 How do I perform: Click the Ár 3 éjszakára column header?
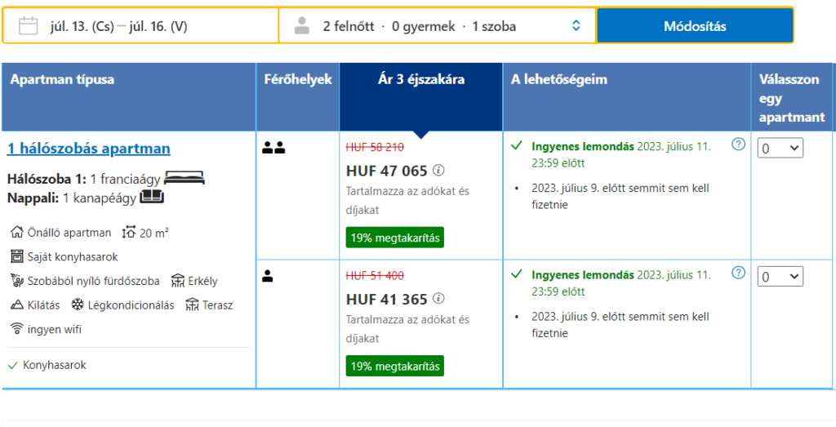pyautogui.click(x=420, y=80)
